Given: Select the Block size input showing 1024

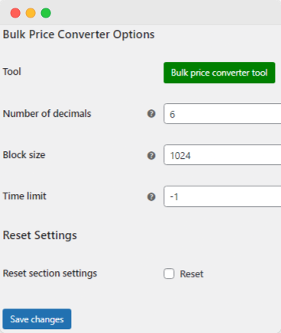Looking at the screenshot, I should tap(222, 155).
